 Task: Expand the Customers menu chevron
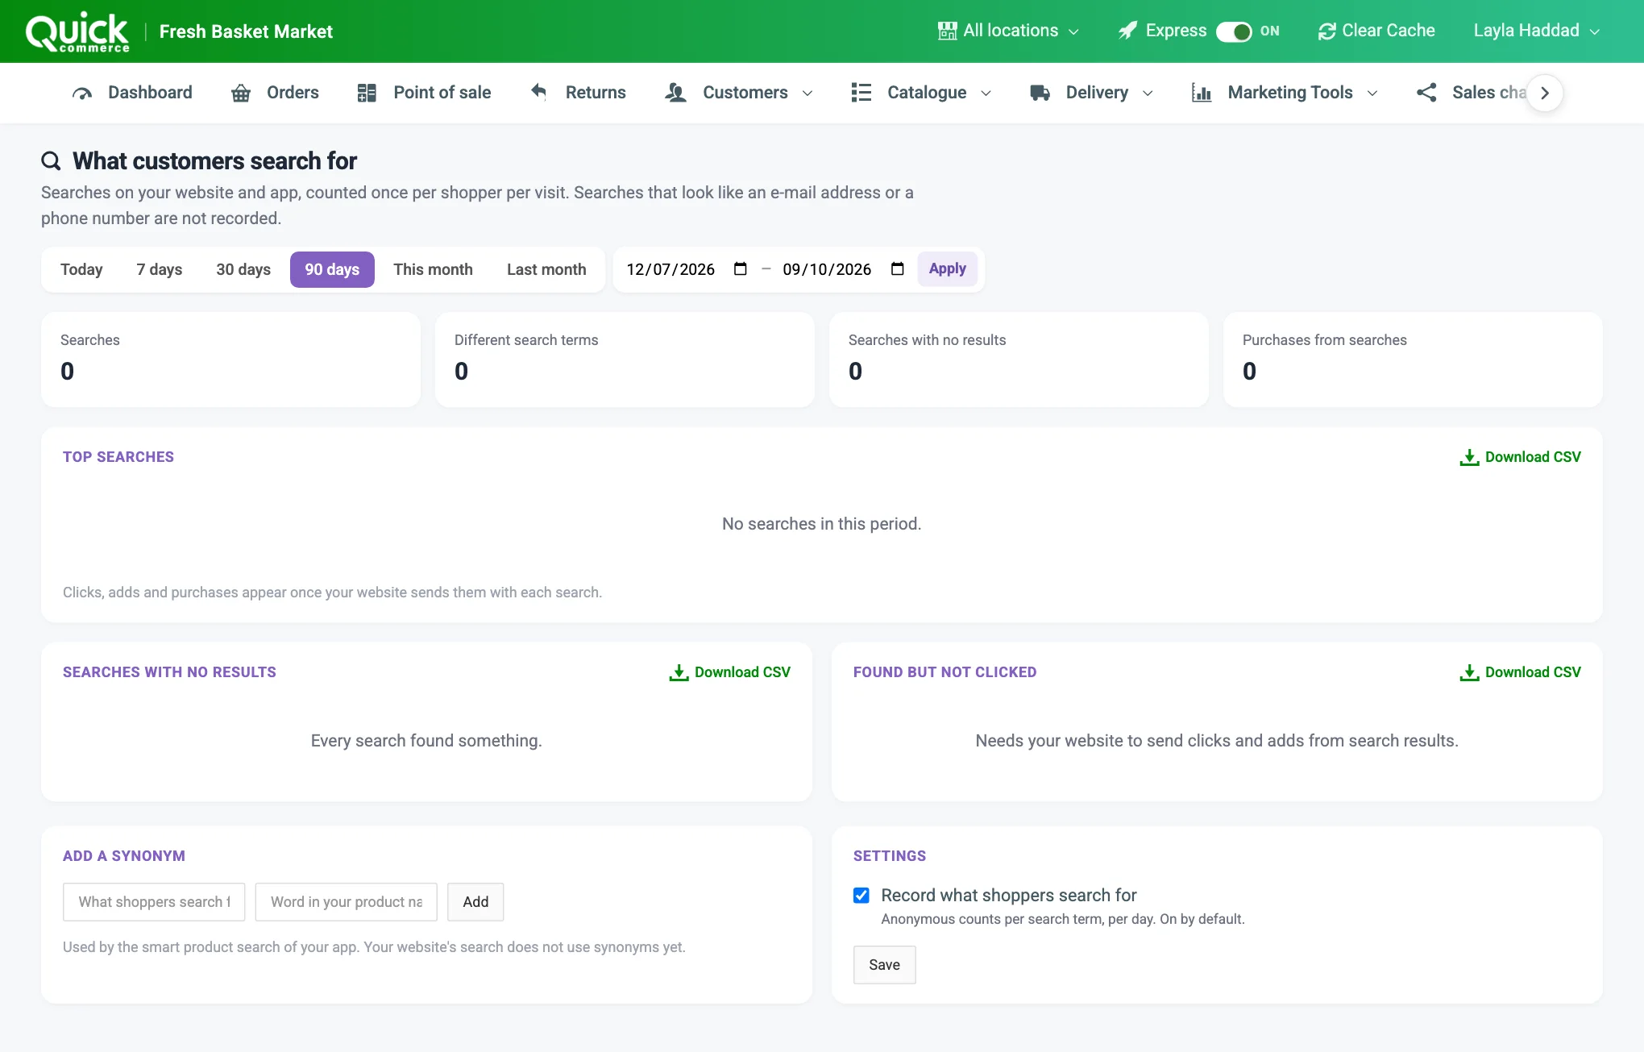[x=807, y=94]
